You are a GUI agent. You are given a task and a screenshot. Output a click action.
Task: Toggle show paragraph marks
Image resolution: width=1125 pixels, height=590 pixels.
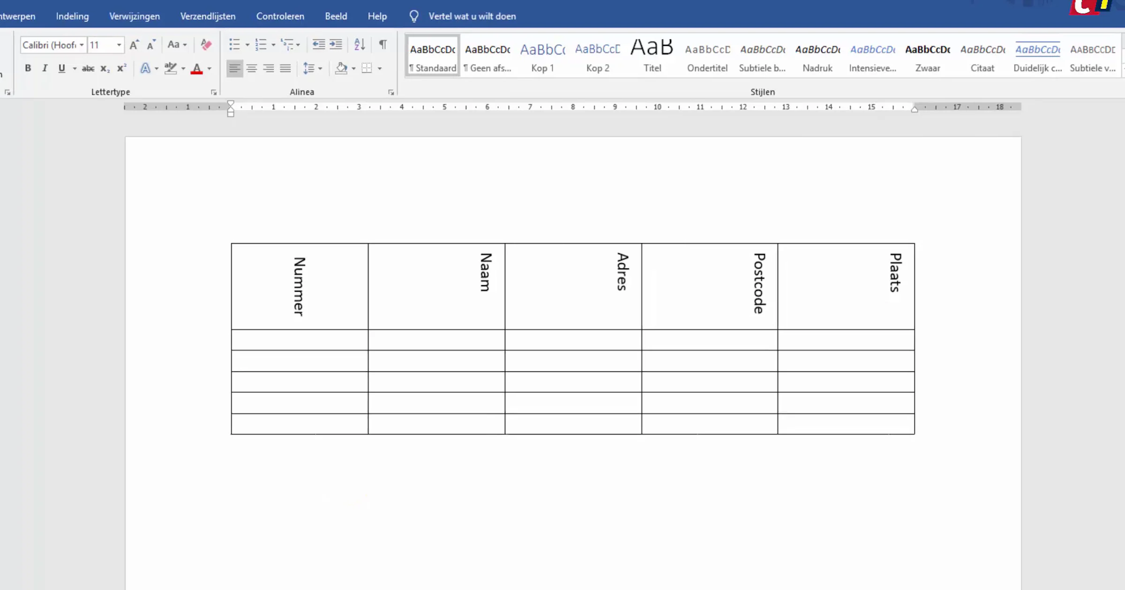(x=383, y=45)
